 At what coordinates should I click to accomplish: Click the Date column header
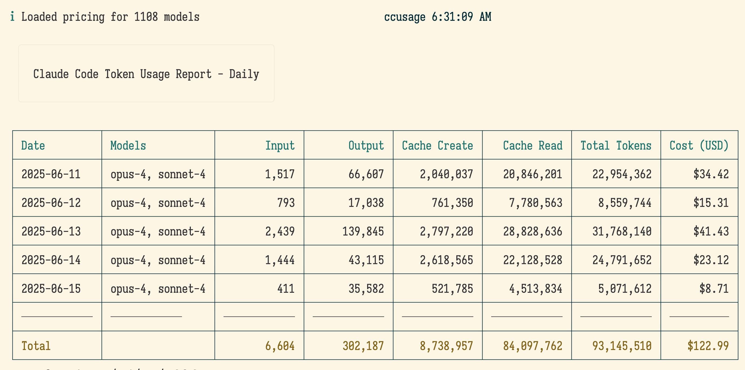coord(33,145)
